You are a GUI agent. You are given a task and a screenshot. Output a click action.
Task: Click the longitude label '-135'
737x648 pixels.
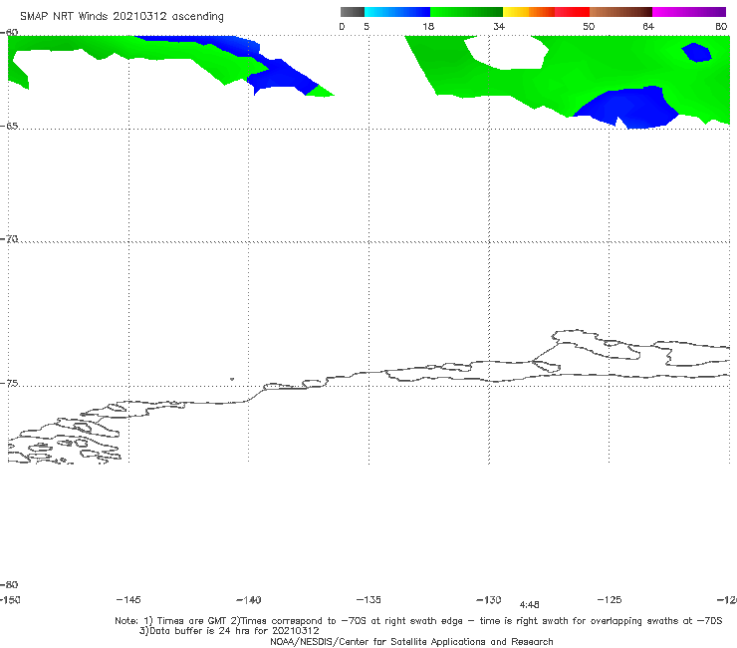(368, 599)
